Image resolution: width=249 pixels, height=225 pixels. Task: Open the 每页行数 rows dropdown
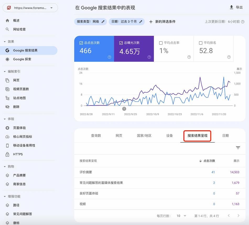(x=181, y=216)
